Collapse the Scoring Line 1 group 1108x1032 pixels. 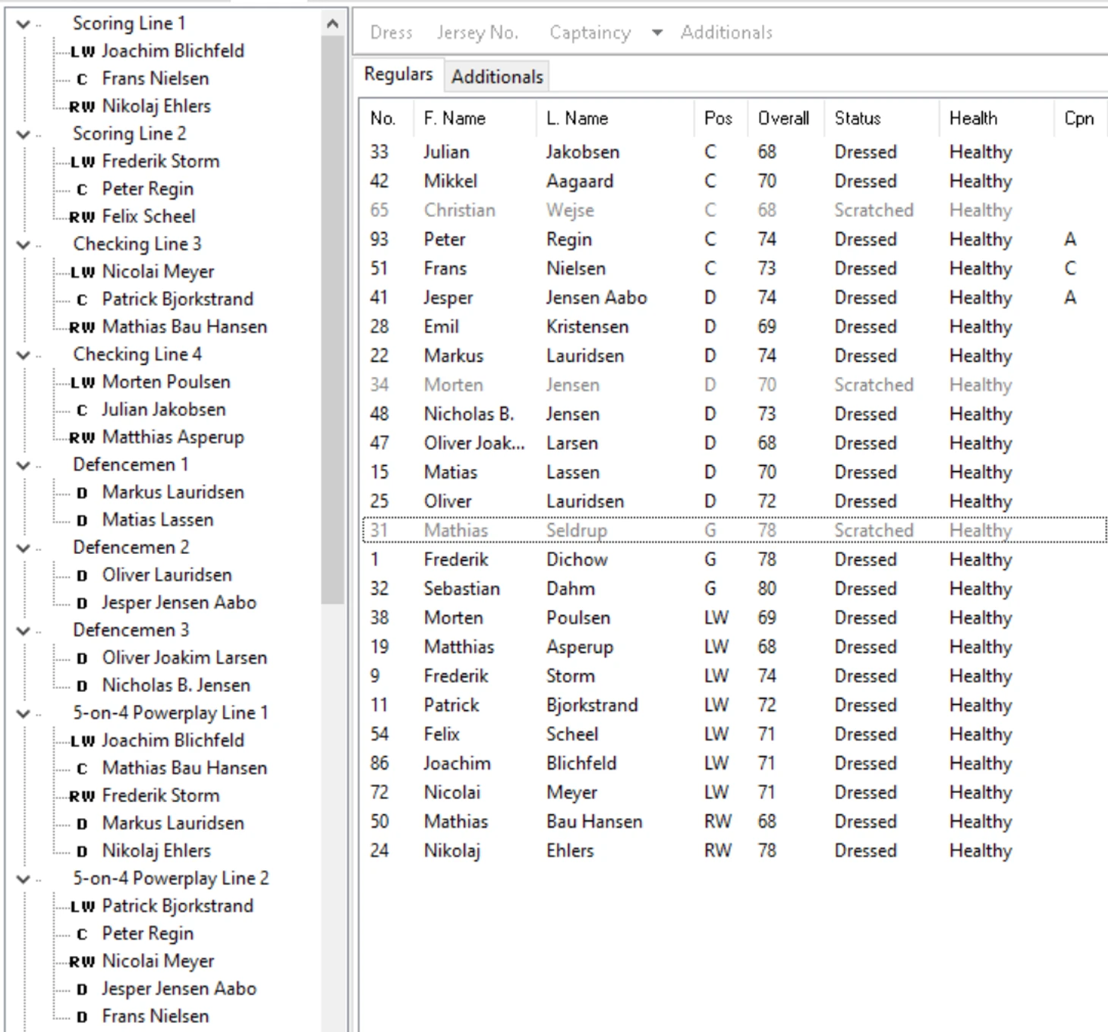tap(24, 24)
